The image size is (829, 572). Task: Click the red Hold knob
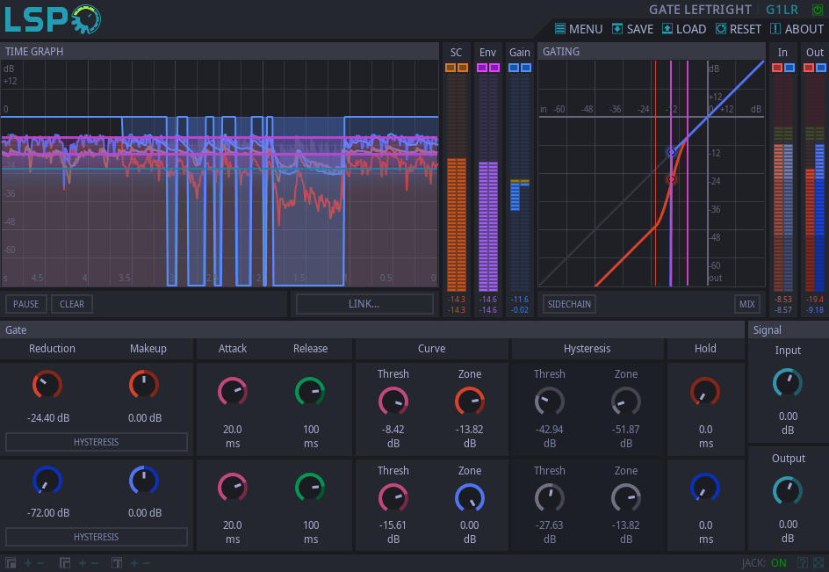tap(705, 392)
